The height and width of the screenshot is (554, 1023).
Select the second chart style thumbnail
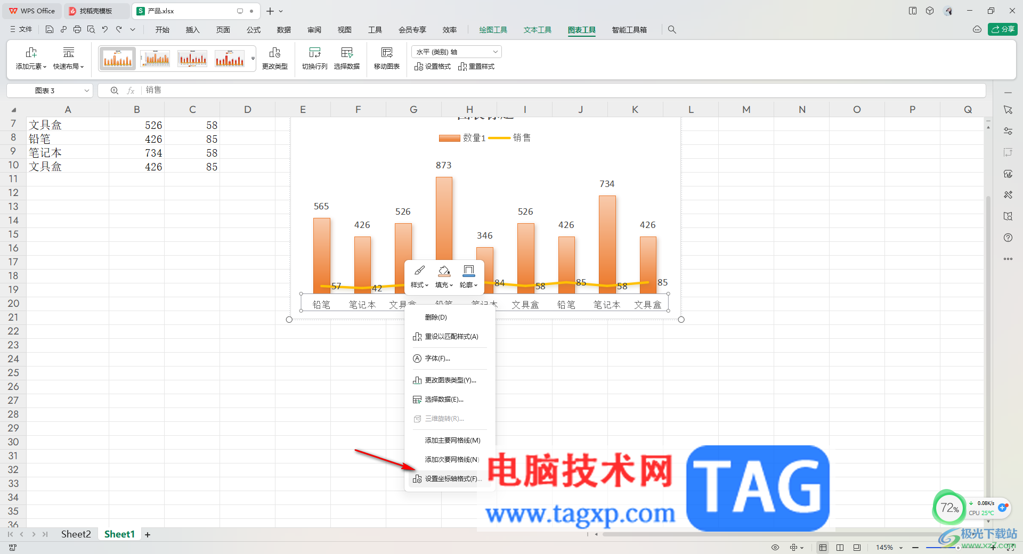(x=155, y=59)
